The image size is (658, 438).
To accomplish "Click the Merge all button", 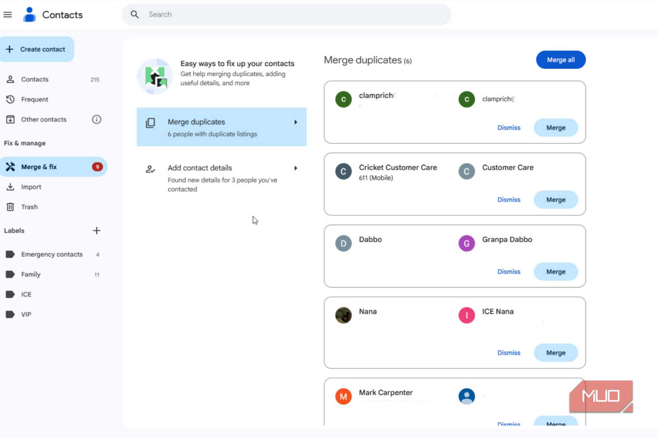I will [x=561, y=60].
